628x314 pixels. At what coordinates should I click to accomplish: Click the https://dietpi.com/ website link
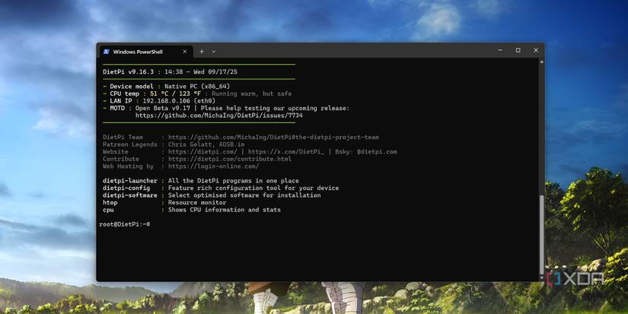coord(204,151)
